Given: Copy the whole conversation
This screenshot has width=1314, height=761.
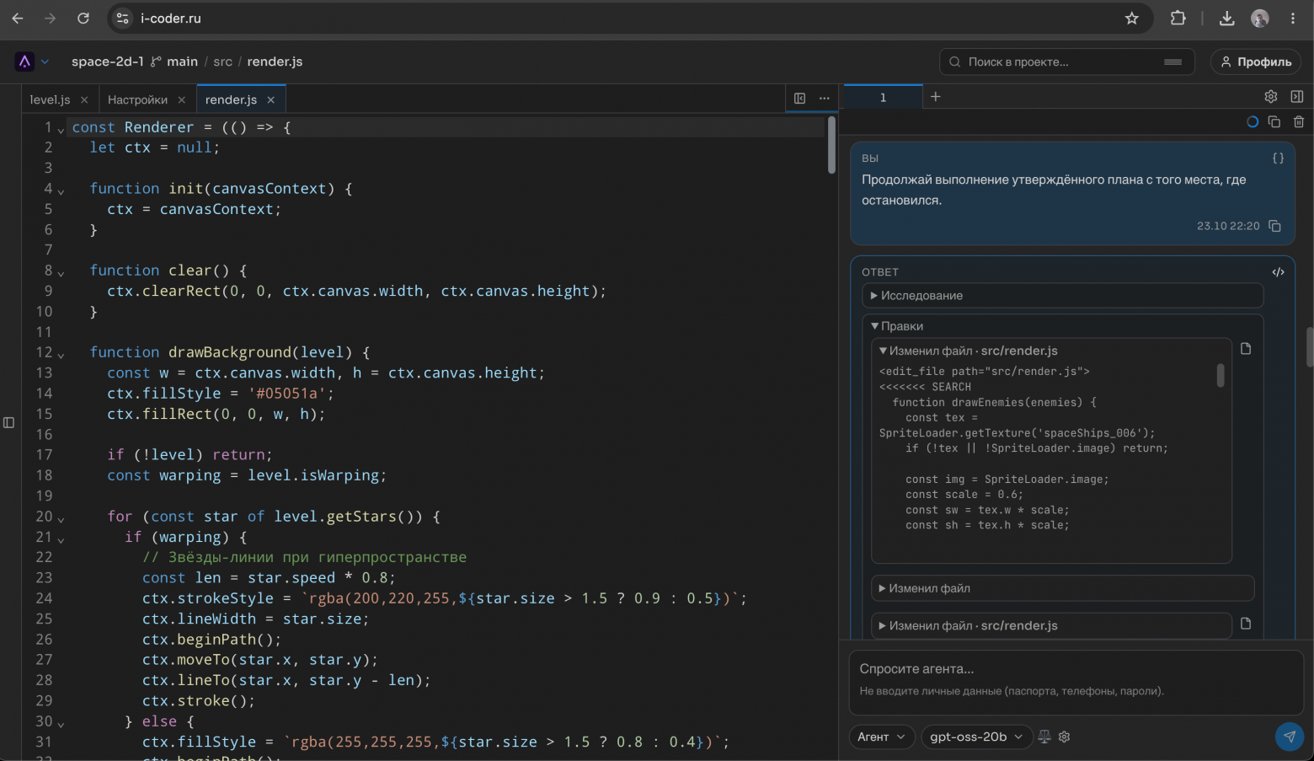Looking at the screenshot, I should click(1274, 122).
